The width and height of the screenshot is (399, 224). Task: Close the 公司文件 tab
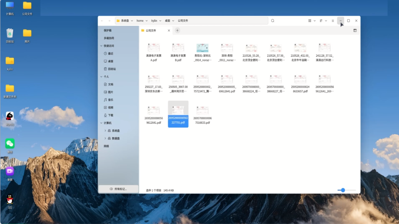click(169, 31)
